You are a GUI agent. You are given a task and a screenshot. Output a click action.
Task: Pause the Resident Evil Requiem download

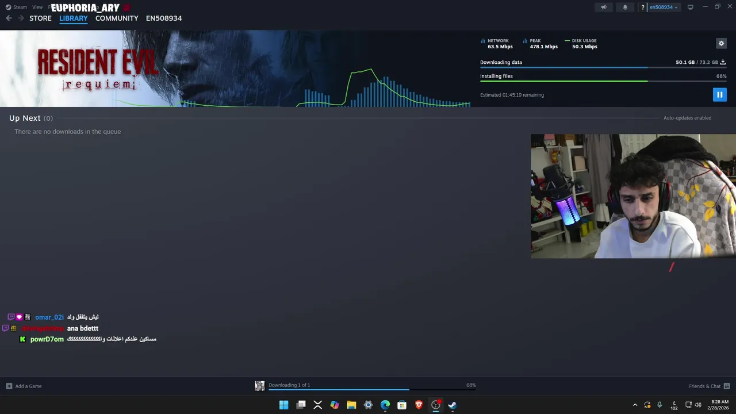pyautogui.click(x=719, y=94)
